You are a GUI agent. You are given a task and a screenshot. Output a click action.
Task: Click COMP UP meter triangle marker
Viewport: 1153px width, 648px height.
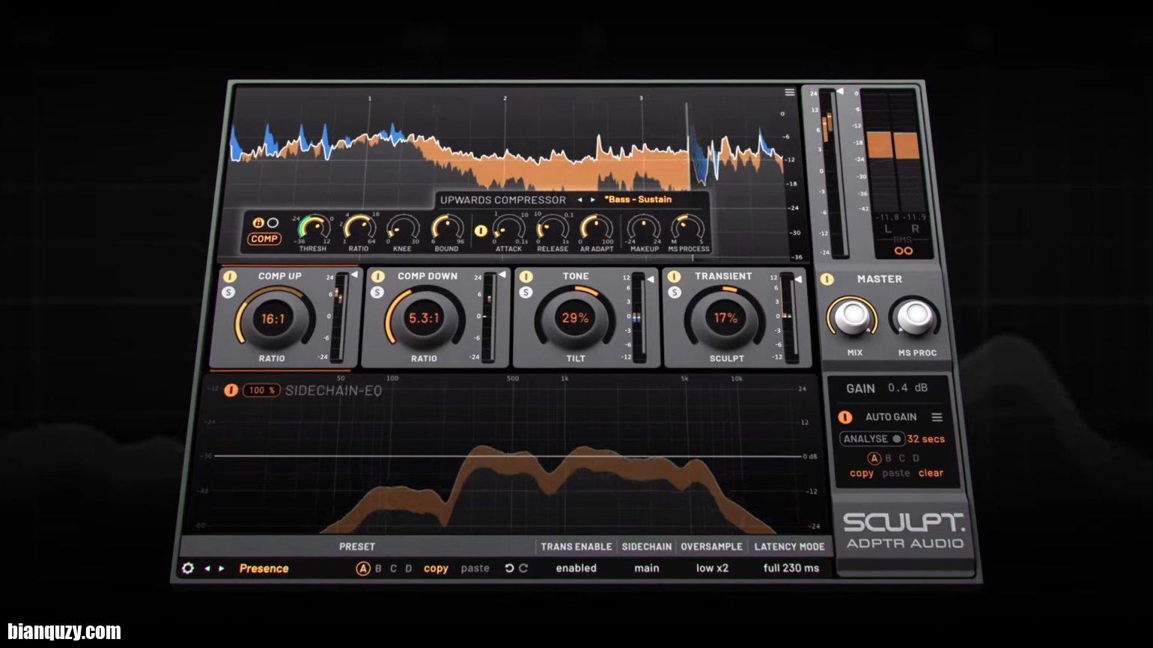(354, 274)
